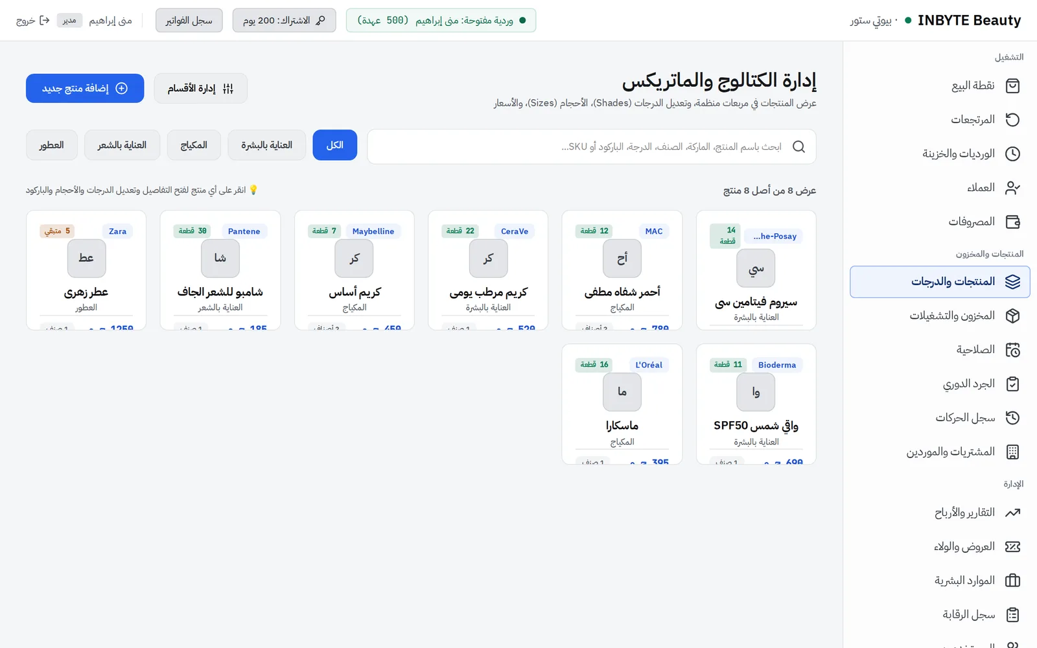Image resolution: width=1037 pixels, height=648 pixels.
Task: Open المصروفات wallet icon
Action: (1012, 222)
